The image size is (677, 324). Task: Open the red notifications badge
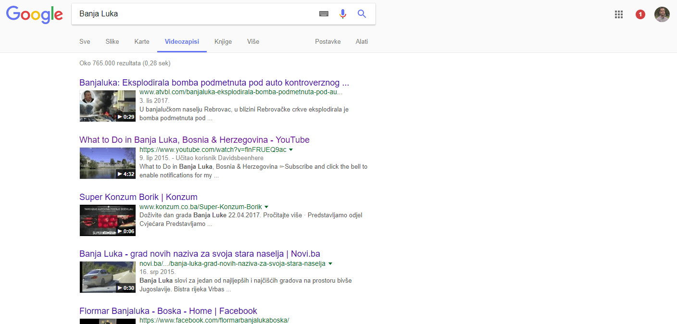[640, 14]
